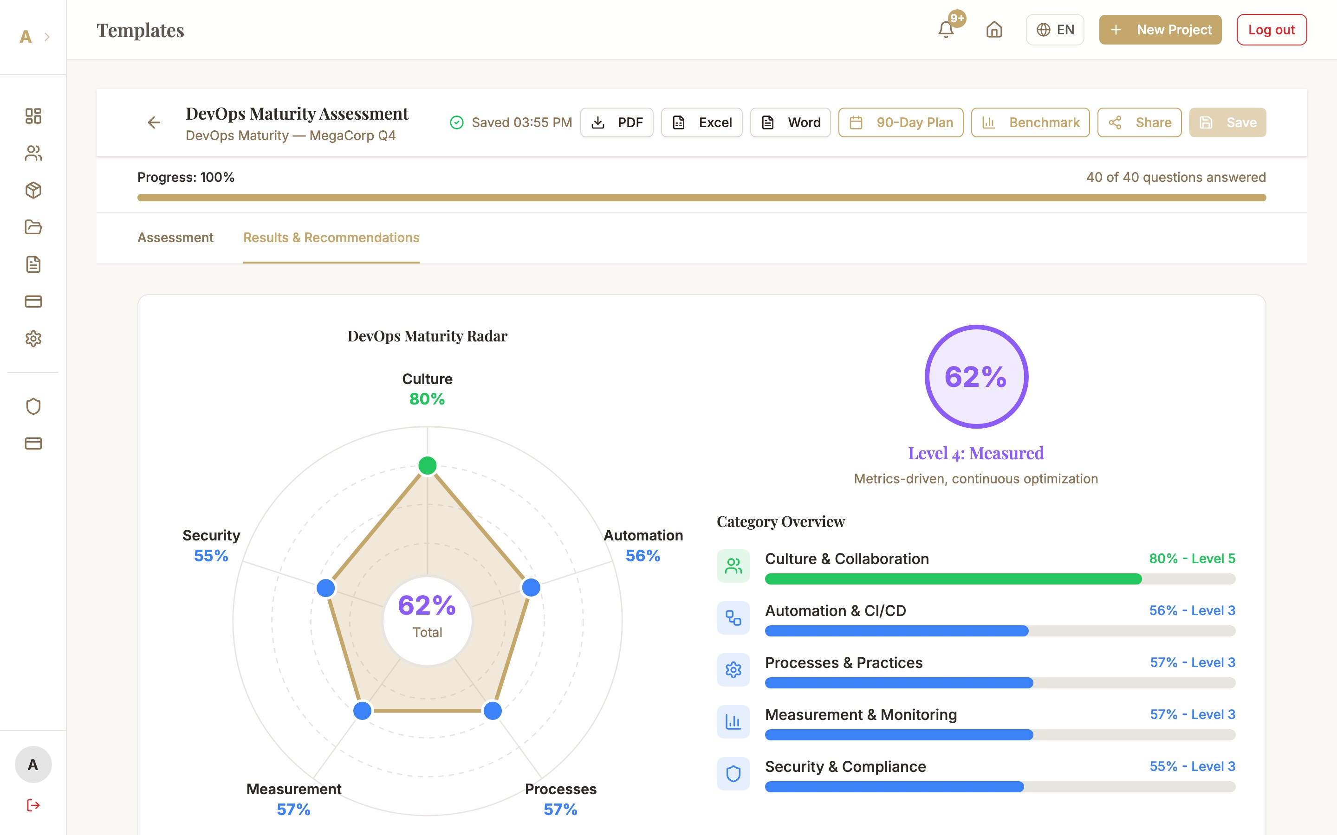Viewport: 1337px width, 835px height.
Task: Export assessment as PDF
Action: tap(617, 122)
